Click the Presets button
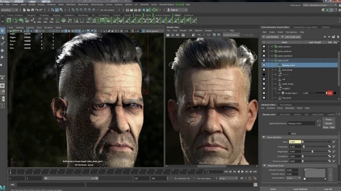This screenshot has width=341, height=191. click(329, 123)
